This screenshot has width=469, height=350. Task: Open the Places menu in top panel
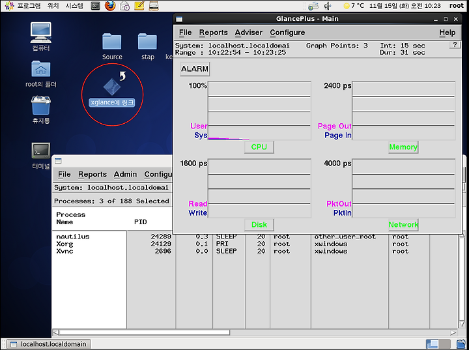click(x=53, y=6)
